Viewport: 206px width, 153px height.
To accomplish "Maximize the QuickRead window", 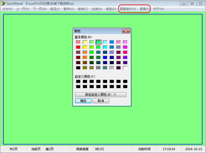I will click(x=192, y=4).
